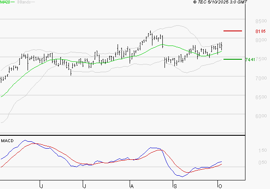Click the second J month marker

click(84, 186)
